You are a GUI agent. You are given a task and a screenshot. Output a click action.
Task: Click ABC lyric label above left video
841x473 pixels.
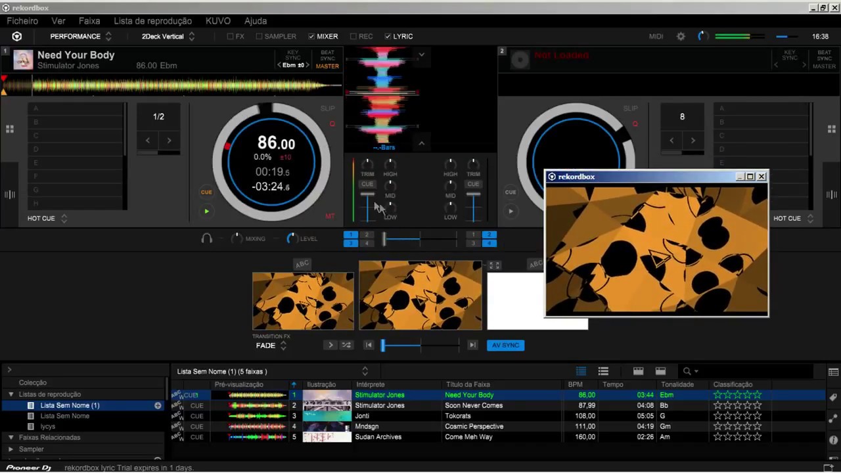click(x=302, y=264)
